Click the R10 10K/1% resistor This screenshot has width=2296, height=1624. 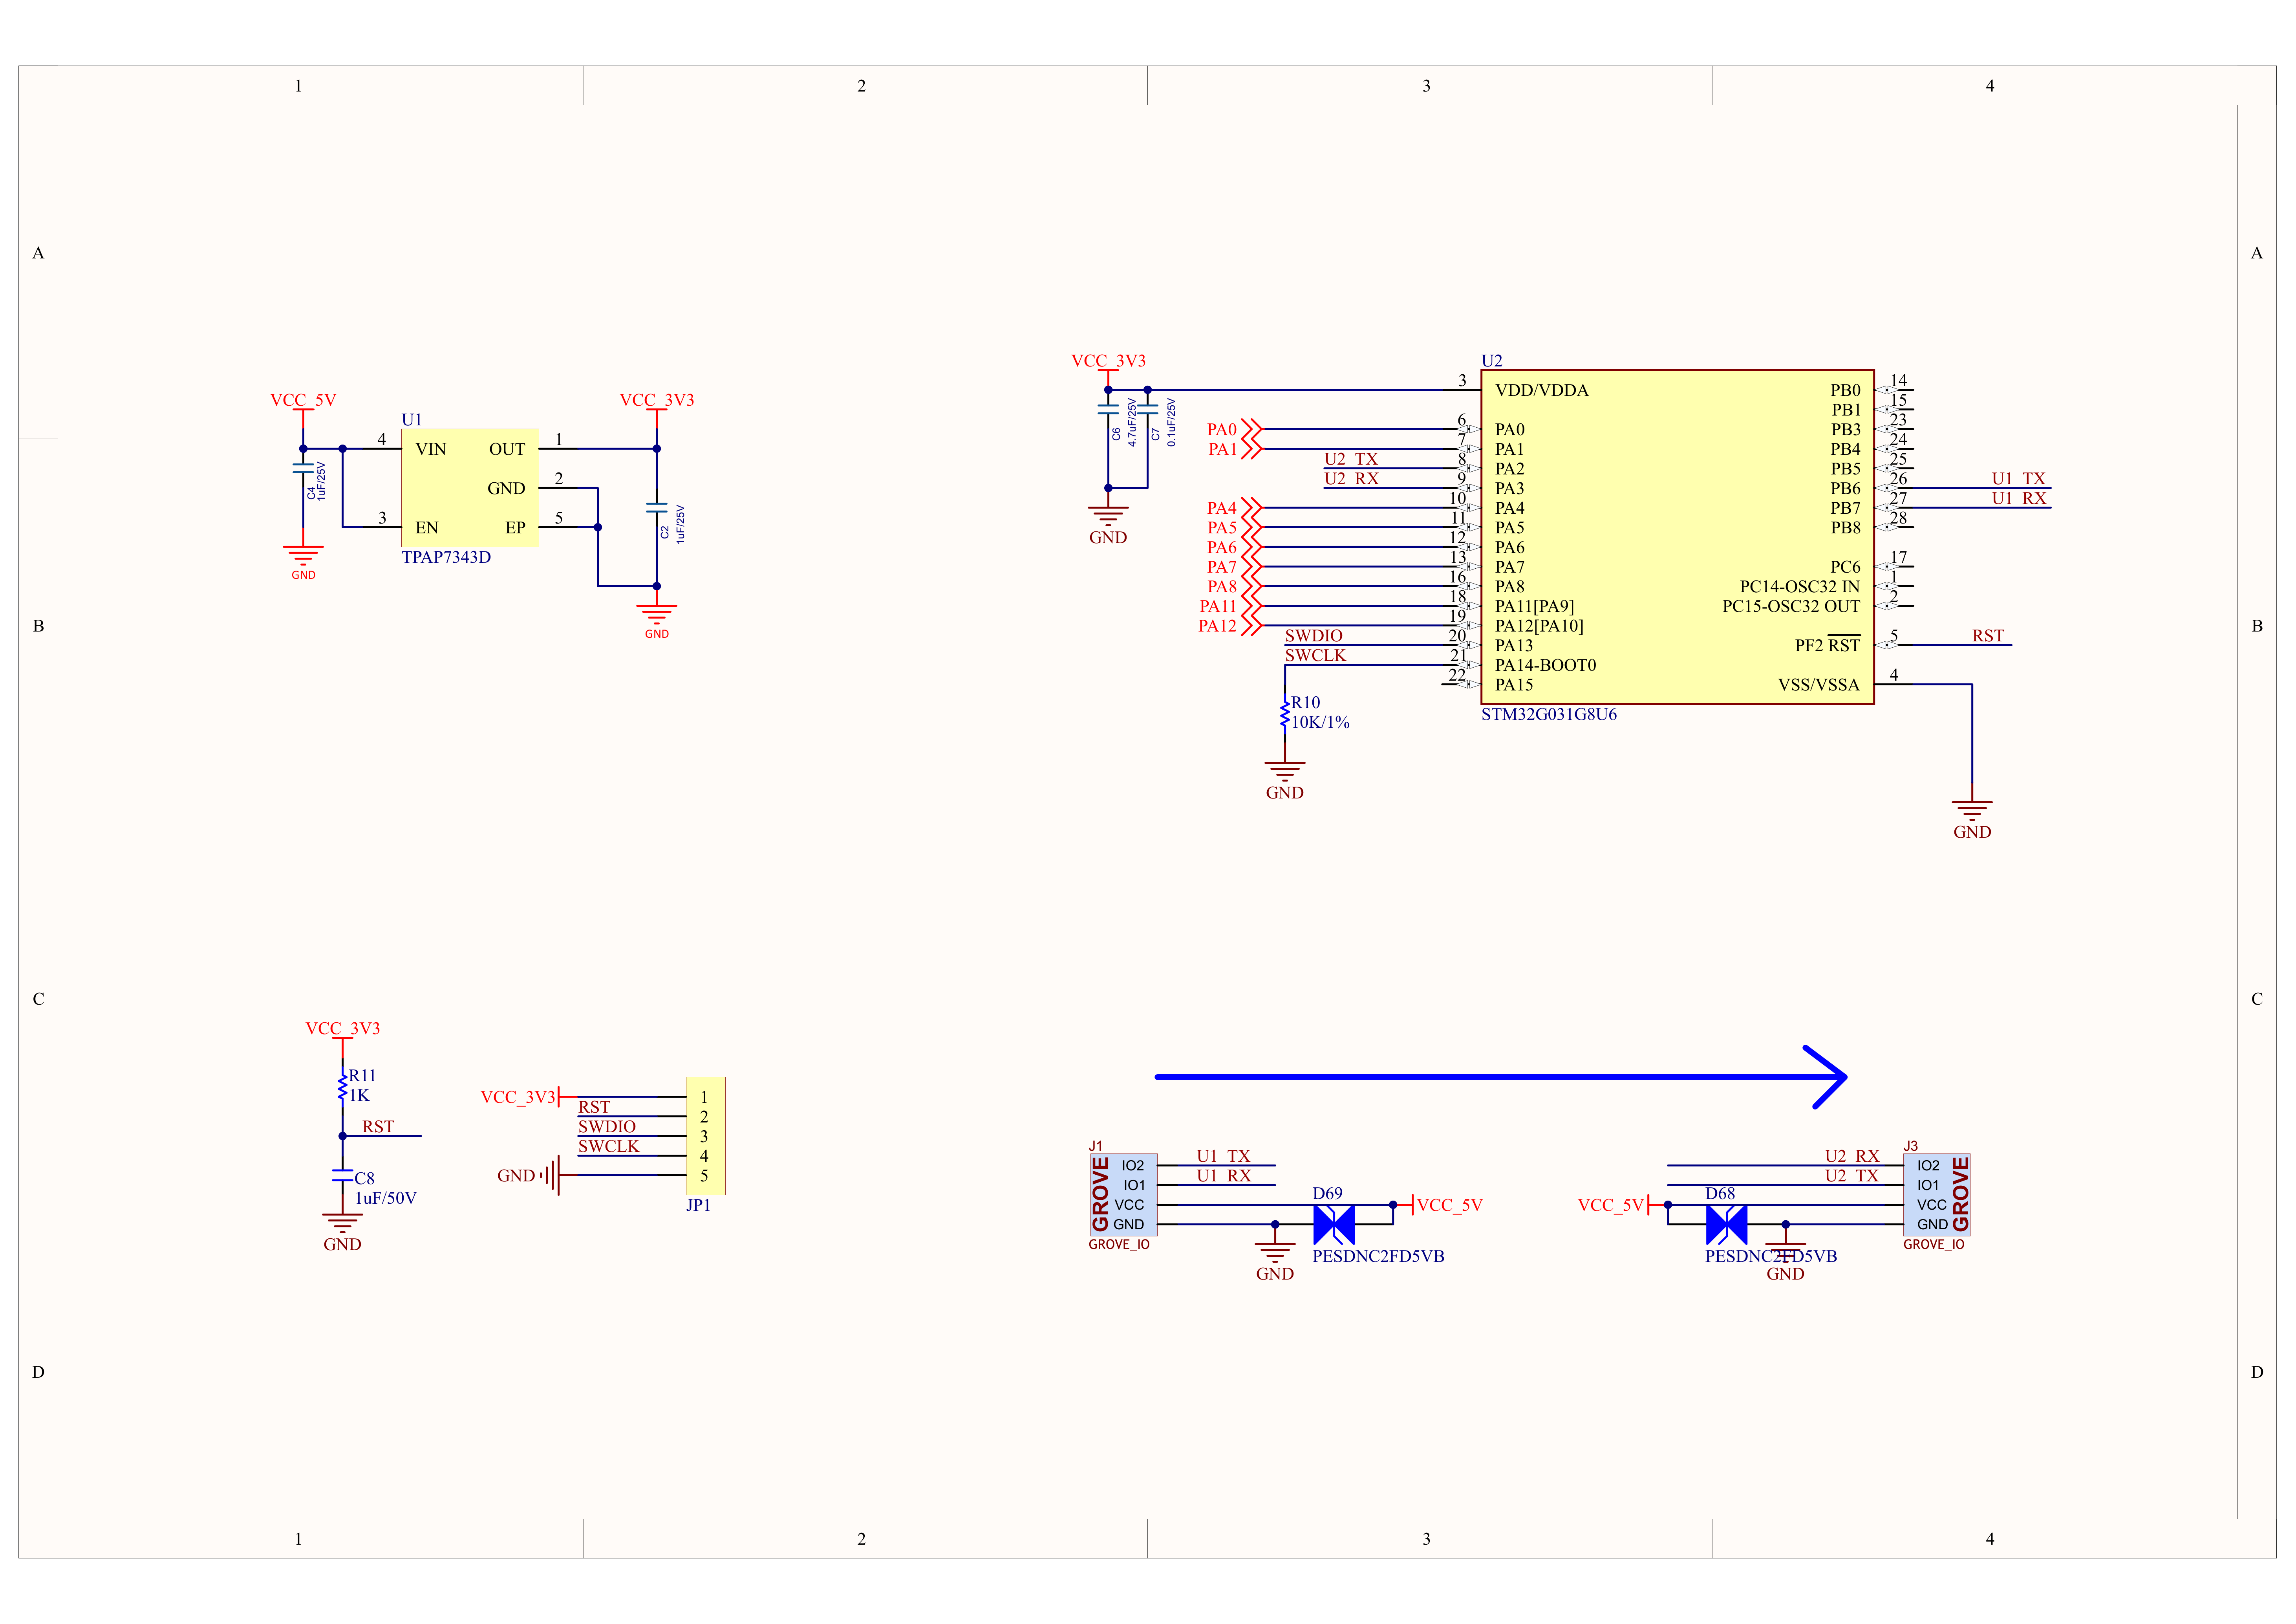click(1285, 713)
